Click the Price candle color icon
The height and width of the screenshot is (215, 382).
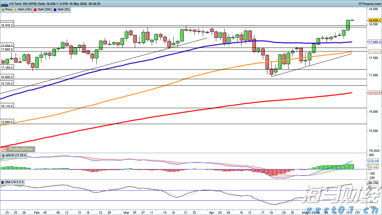click(3, 9)
